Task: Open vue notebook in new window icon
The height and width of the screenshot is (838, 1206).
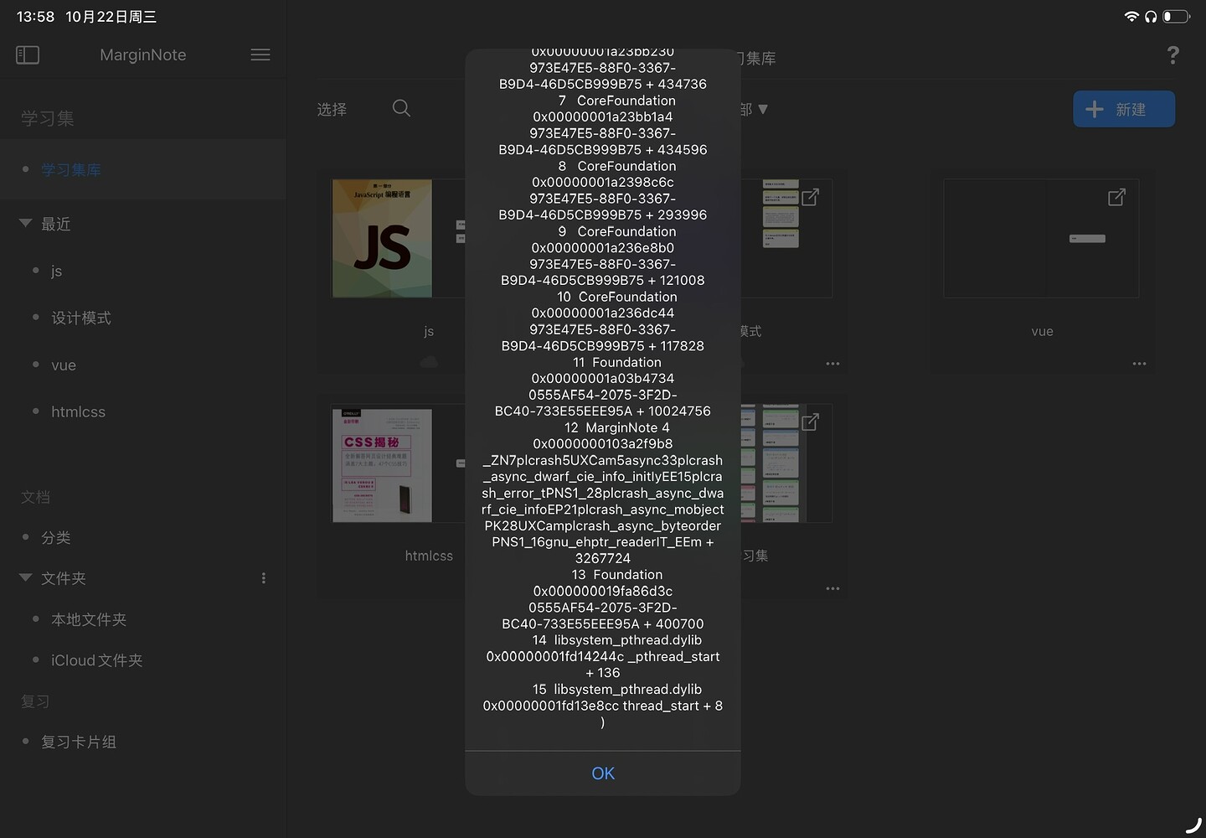Action: coord(1116,198)
